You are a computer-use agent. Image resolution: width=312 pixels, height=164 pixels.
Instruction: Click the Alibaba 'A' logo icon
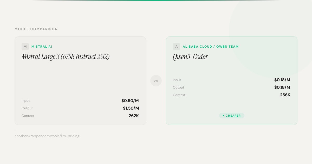(176, 47)
